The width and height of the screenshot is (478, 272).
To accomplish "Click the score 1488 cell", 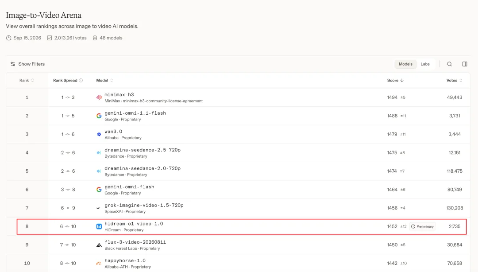I will [392, 116].
